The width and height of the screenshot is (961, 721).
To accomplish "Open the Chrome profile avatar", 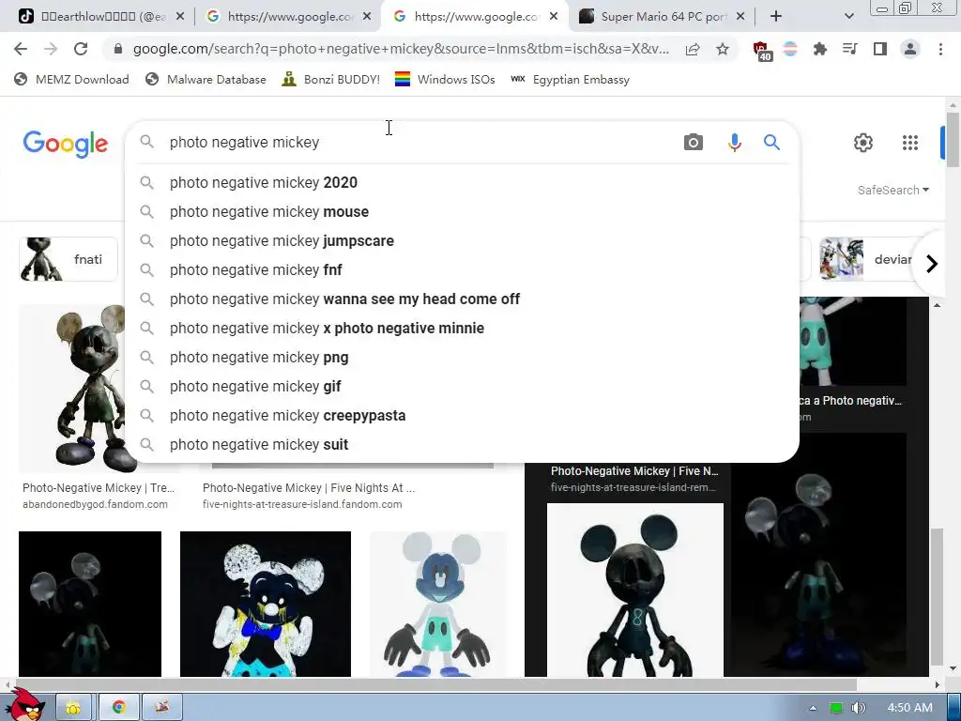I will click(x=910, y=49).
